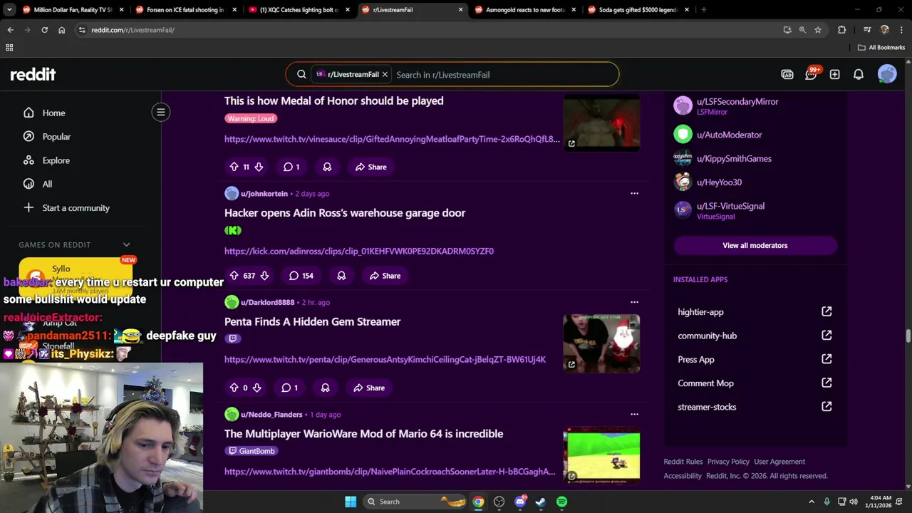Open the 154 comments on Adin Ross post
Screen dimensions: 912x513
click(x=301, y=276)
